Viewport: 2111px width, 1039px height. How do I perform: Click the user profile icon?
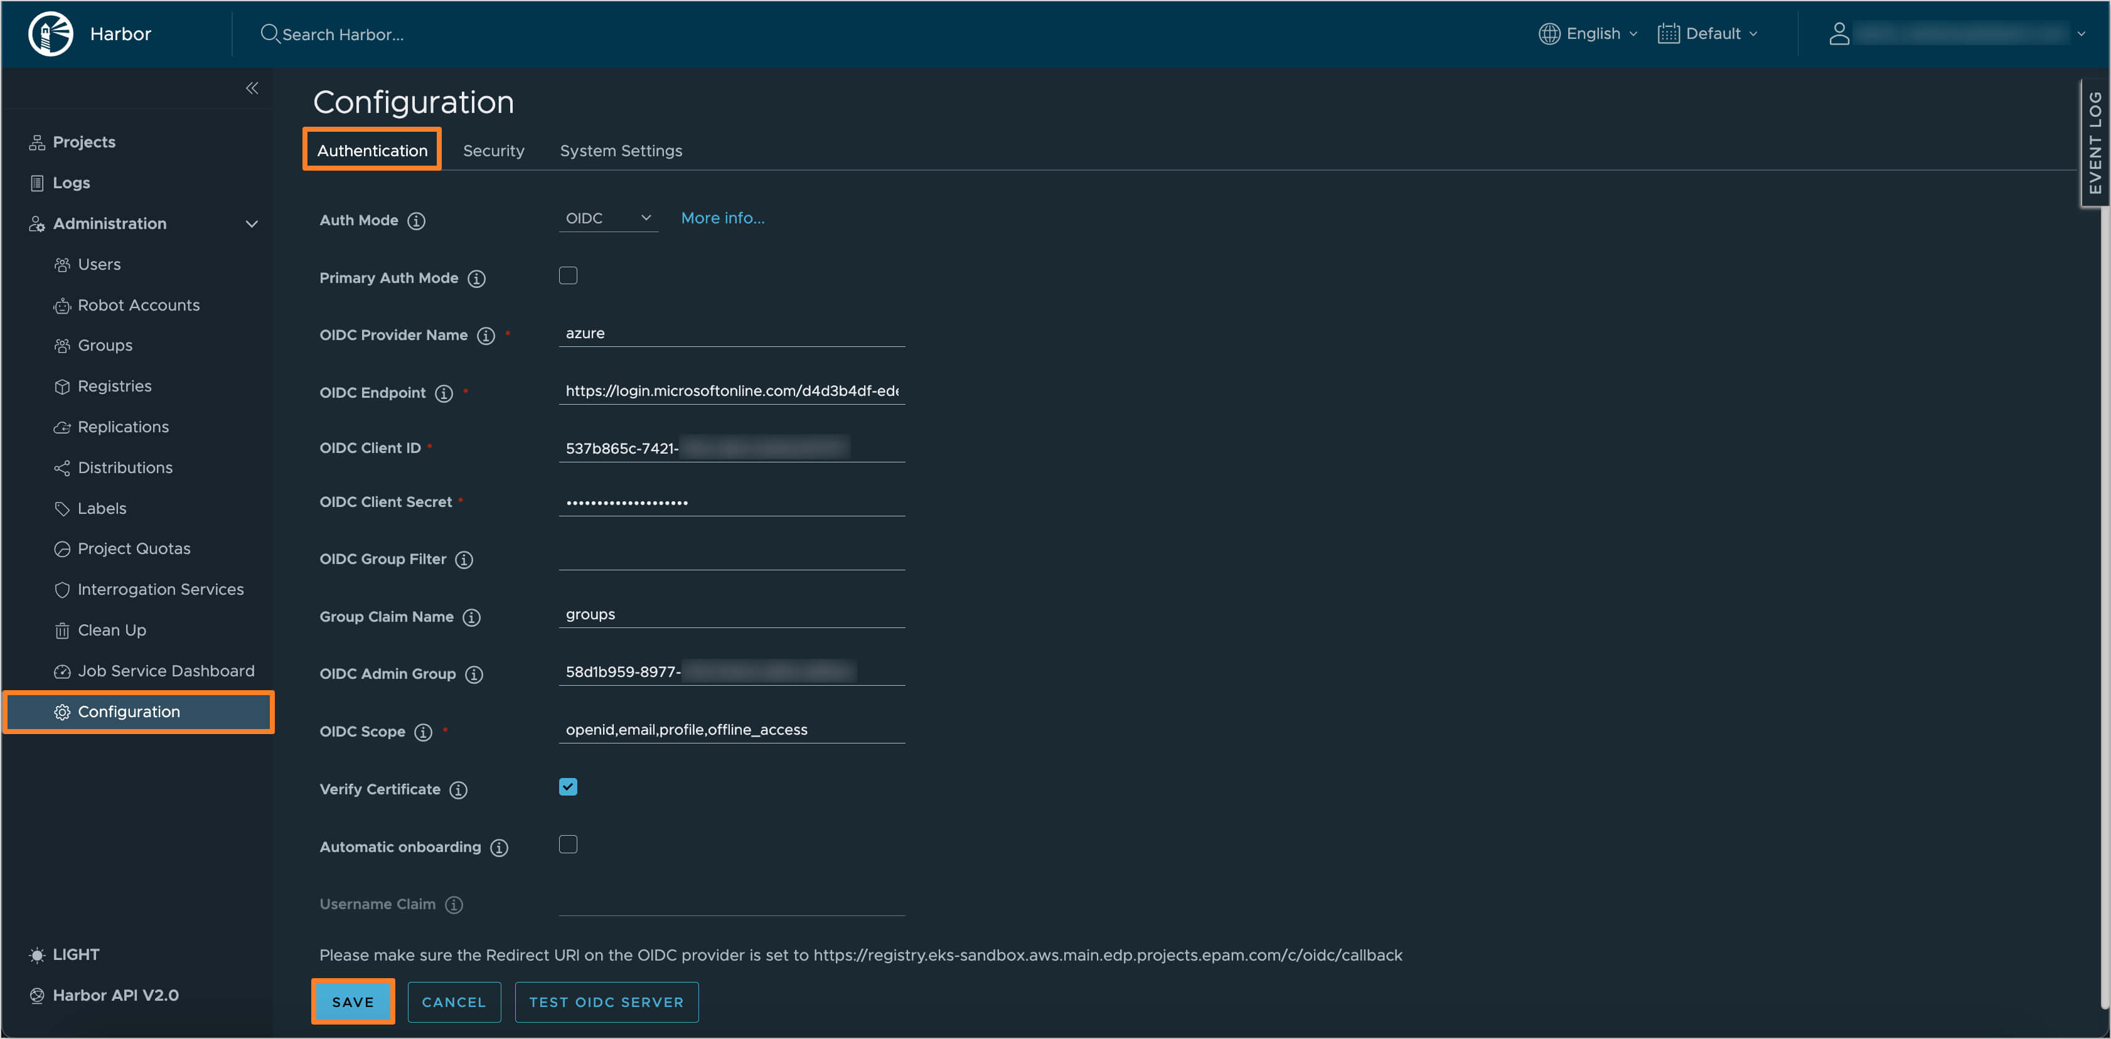coord(1839,34)
